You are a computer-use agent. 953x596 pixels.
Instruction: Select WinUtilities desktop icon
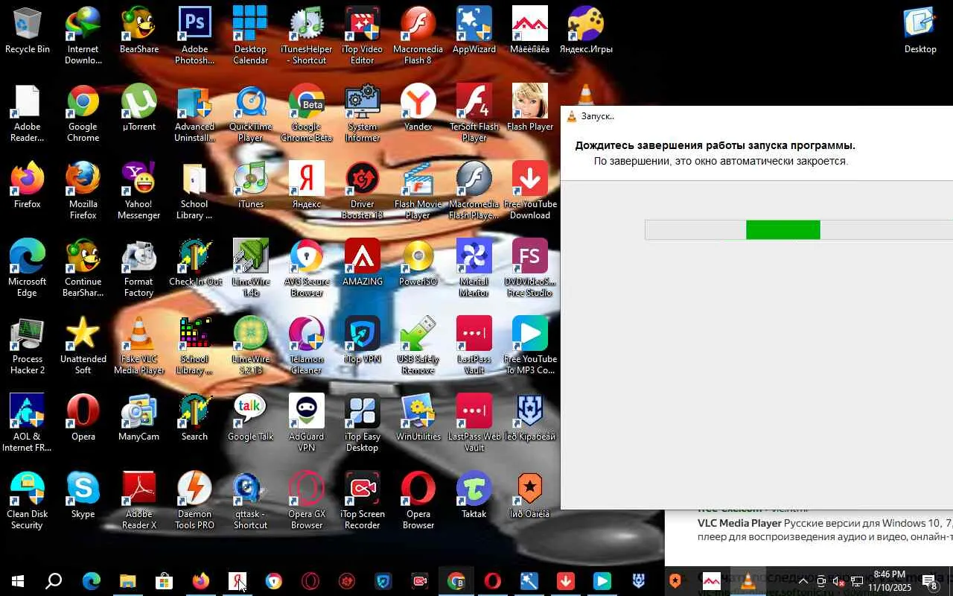coord(418,419)
